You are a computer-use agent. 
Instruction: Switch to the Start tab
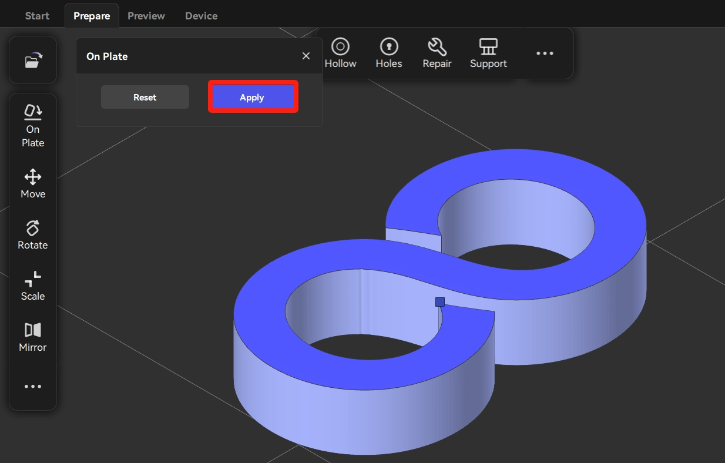point(37,16)
